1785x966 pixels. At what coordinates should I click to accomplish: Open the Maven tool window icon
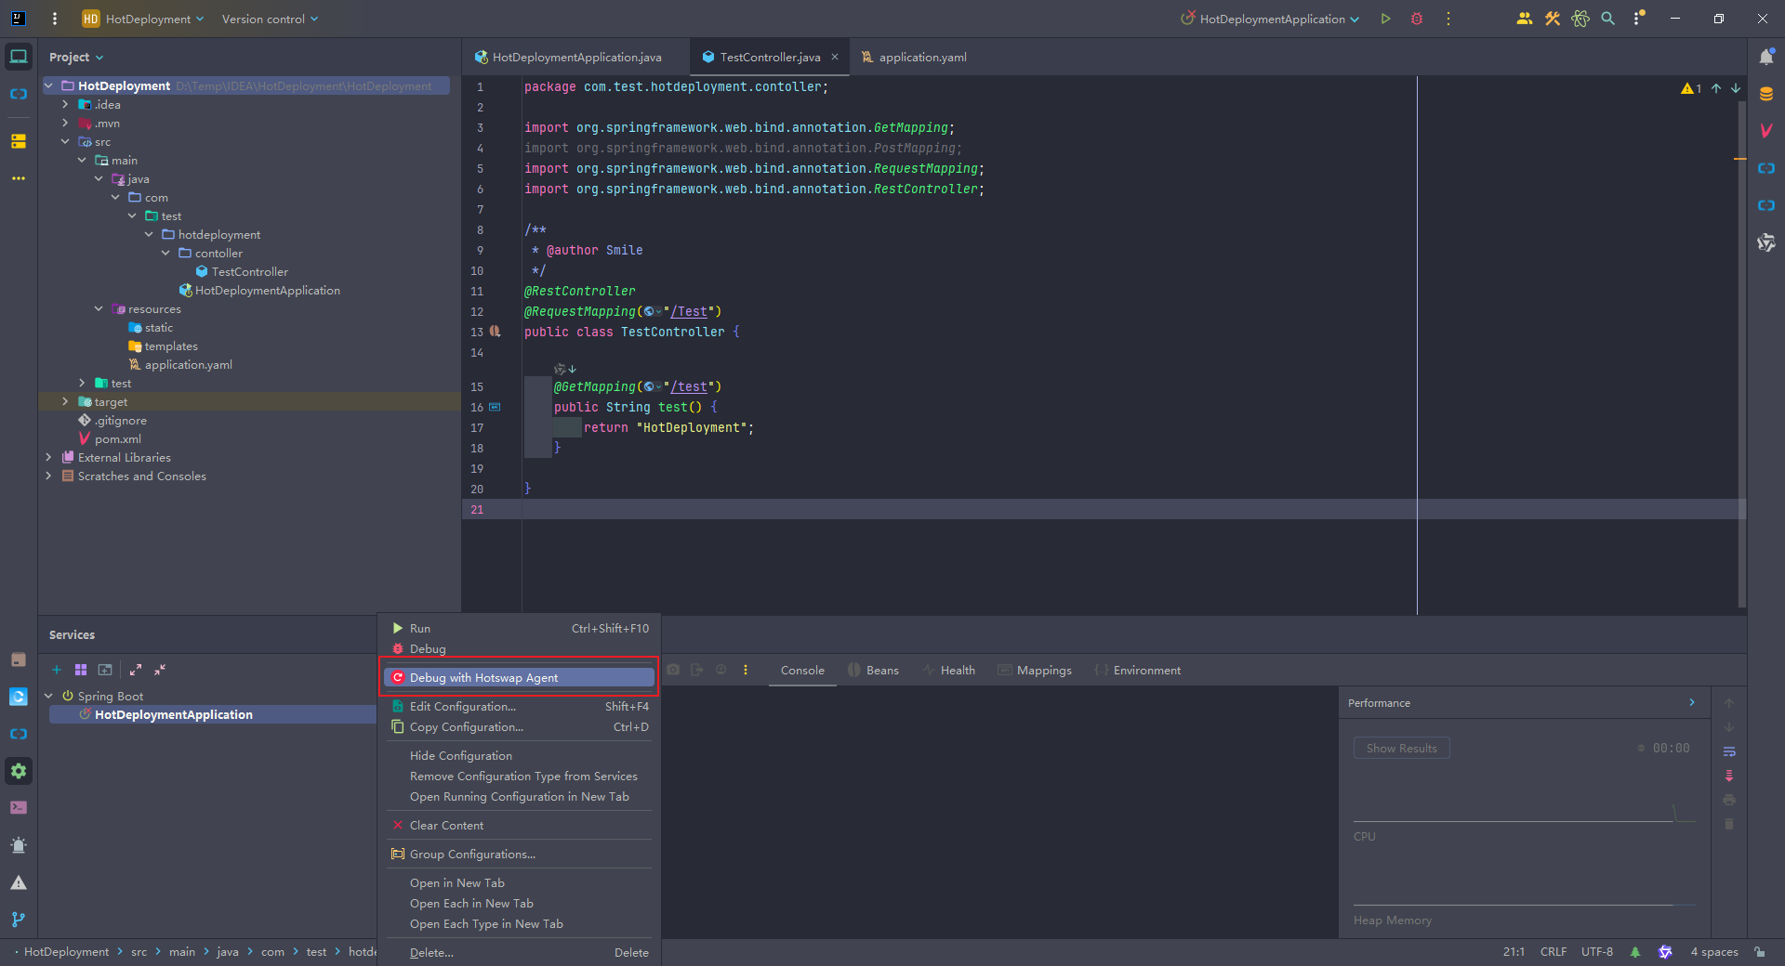click(1766, 131)
